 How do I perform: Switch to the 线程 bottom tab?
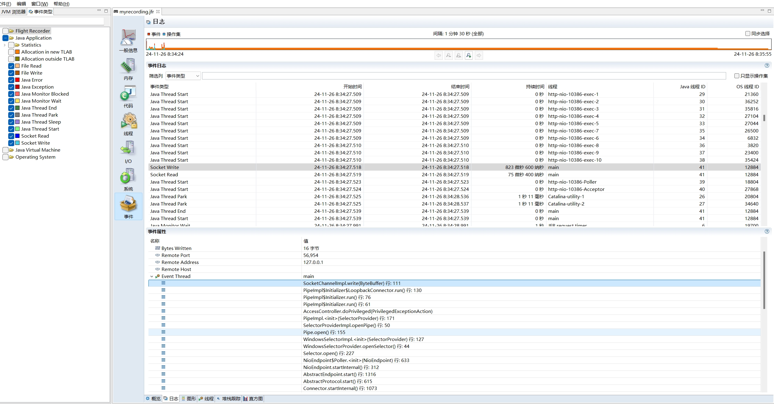[x=206, y=399]
